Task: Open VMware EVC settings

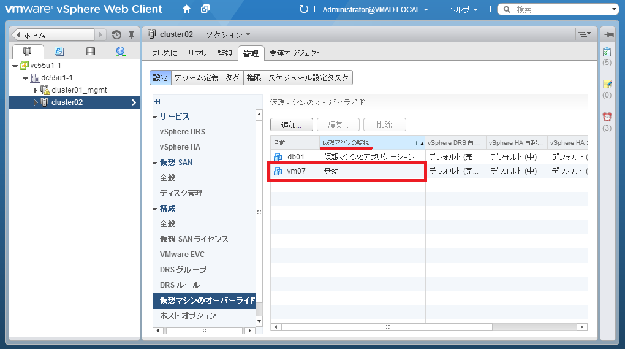Action: tap(182, 255)
